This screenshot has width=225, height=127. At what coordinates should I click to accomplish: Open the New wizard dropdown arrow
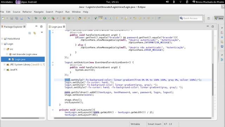click(7, 18)
